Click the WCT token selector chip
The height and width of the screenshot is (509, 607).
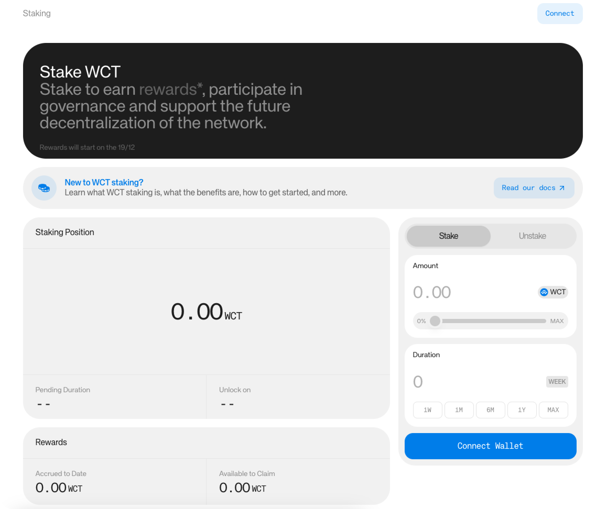pyautogui.click(x=553, y=292)
